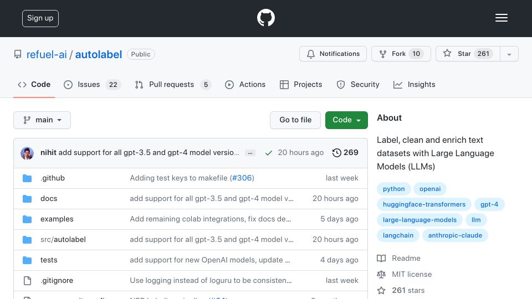The image size is (532, 299).
Task: Click the repository icon beside refuel-ai
Action: (18, 54)
